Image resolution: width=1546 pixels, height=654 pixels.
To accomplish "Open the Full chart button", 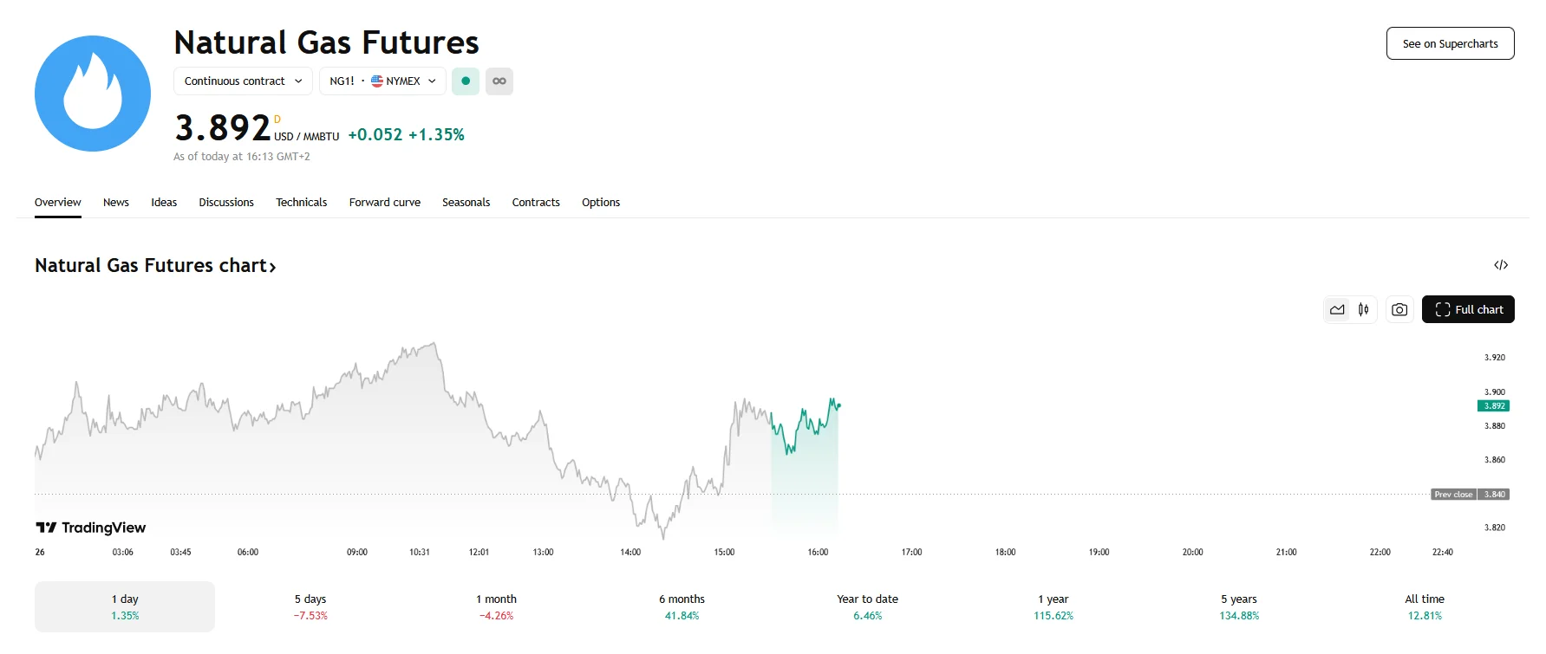I will point(1468,309).
